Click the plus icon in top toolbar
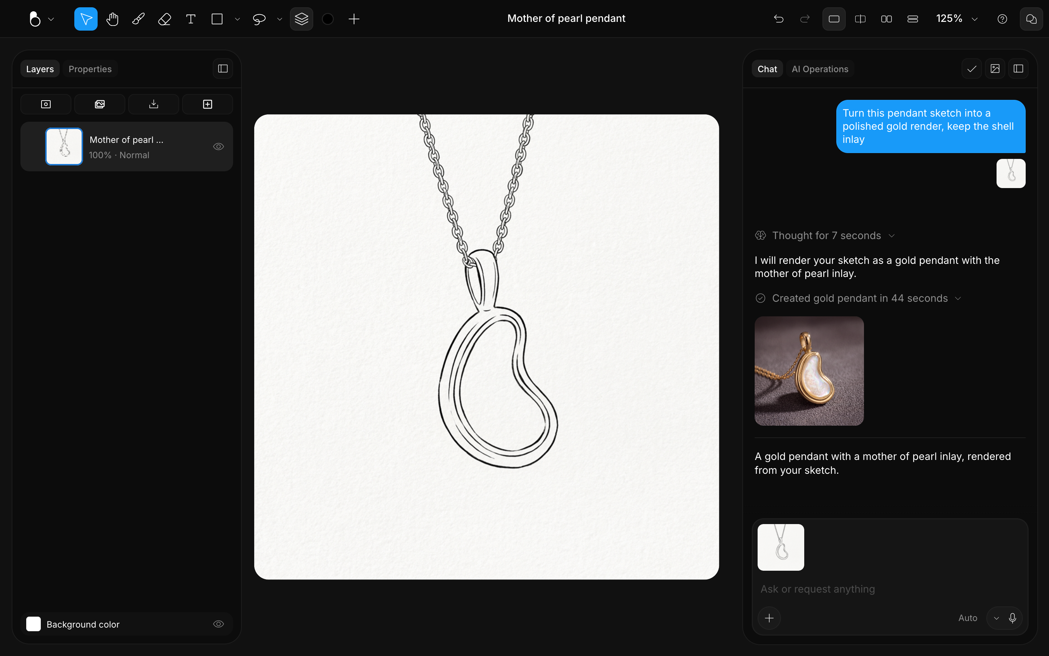The width and height of the screenshot is (1049, 656). click(354, 19)
